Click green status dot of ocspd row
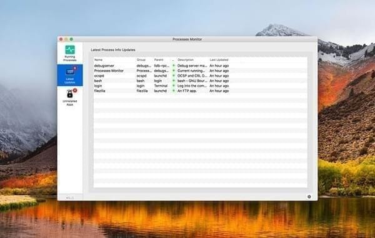Image resolution: width=375 pixels, height=238 pixels. [174, 76]
